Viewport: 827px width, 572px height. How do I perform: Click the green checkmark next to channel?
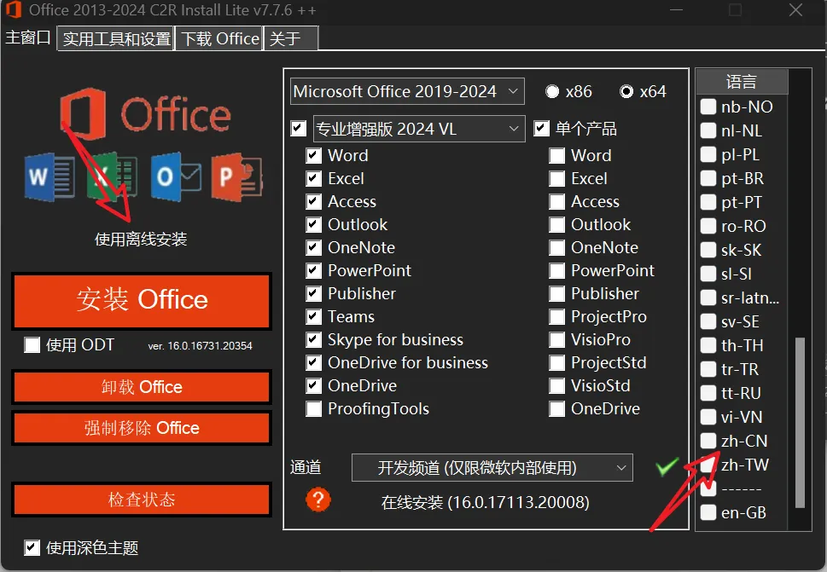[667, 466]
